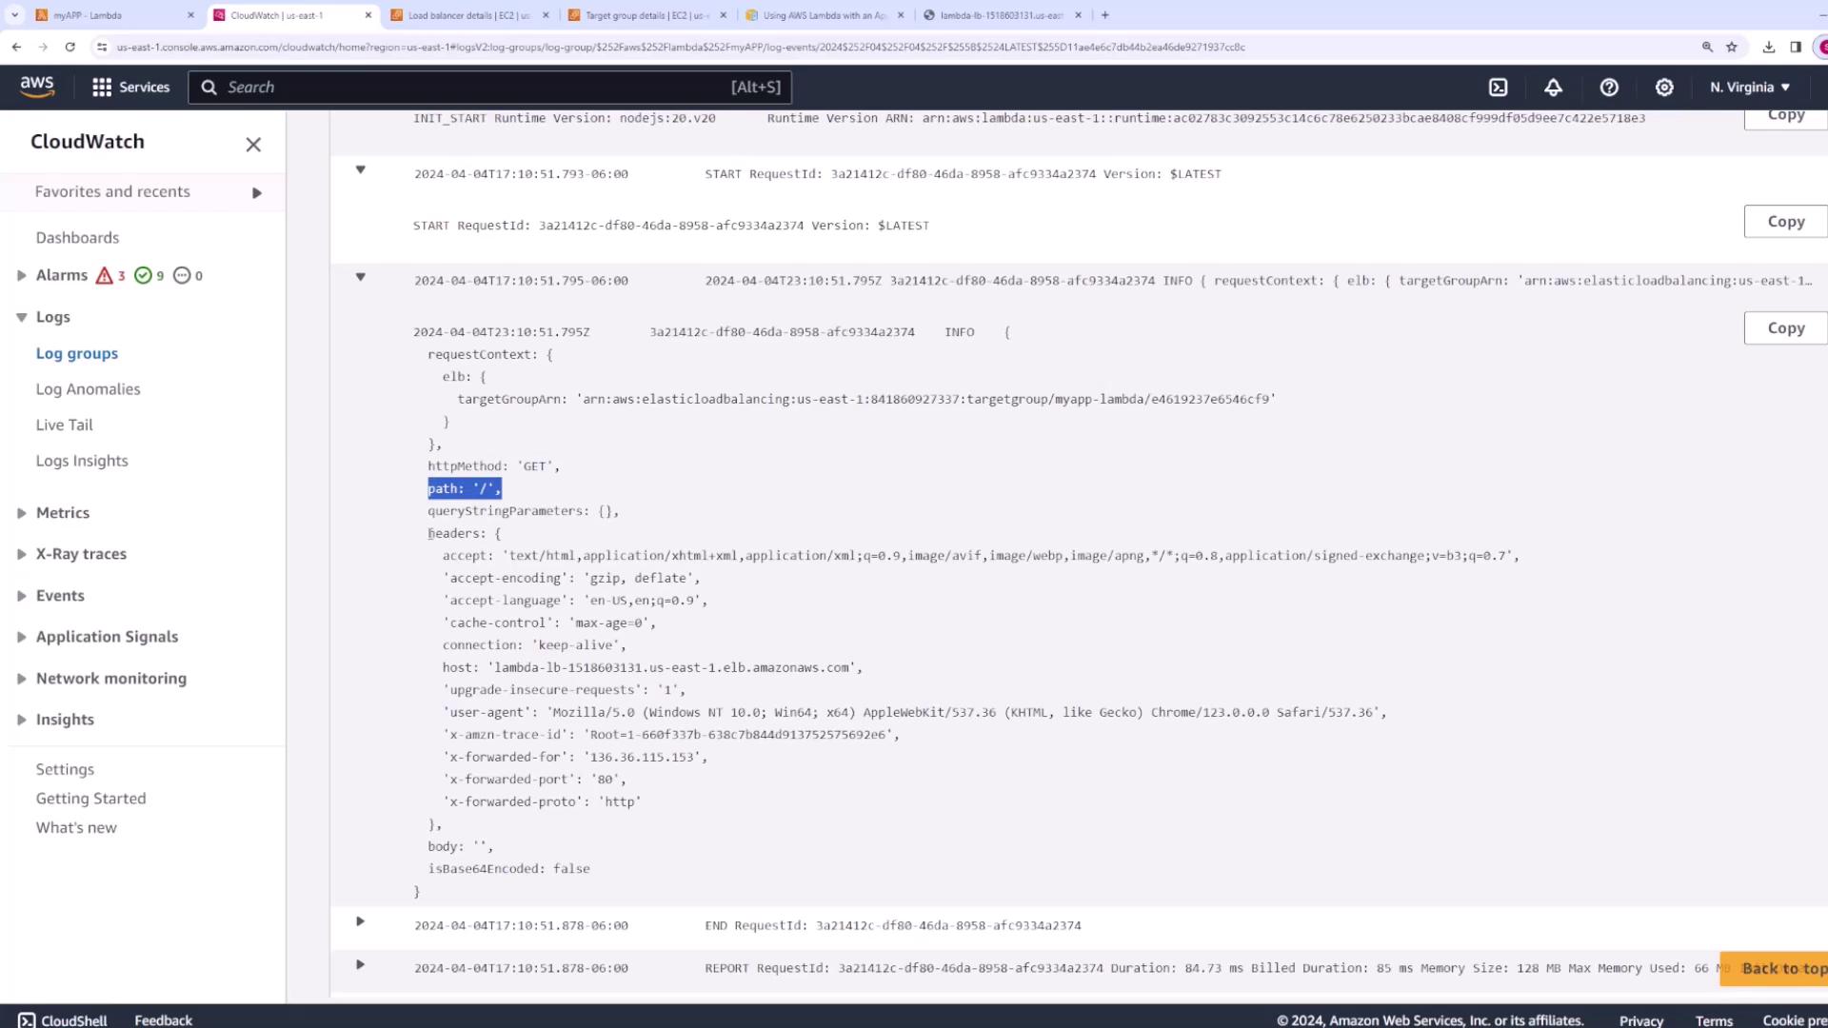Open the notifications bell icon
Viewport: 1828px width, 1028px height.
[1553, 87]
